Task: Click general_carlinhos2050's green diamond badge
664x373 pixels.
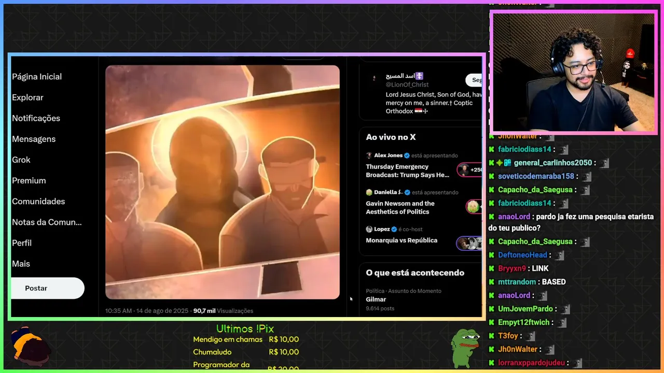Action: click(499, 163)
